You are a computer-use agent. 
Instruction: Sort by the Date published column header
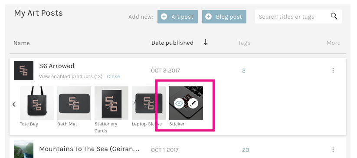(x=172, y=43)
